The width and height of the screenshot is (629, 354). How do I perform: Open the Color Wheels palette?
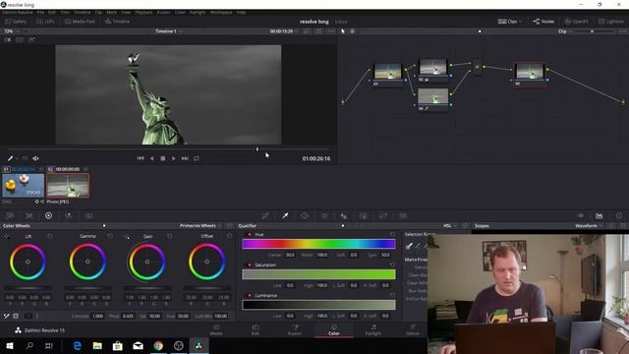click(48, 216)
